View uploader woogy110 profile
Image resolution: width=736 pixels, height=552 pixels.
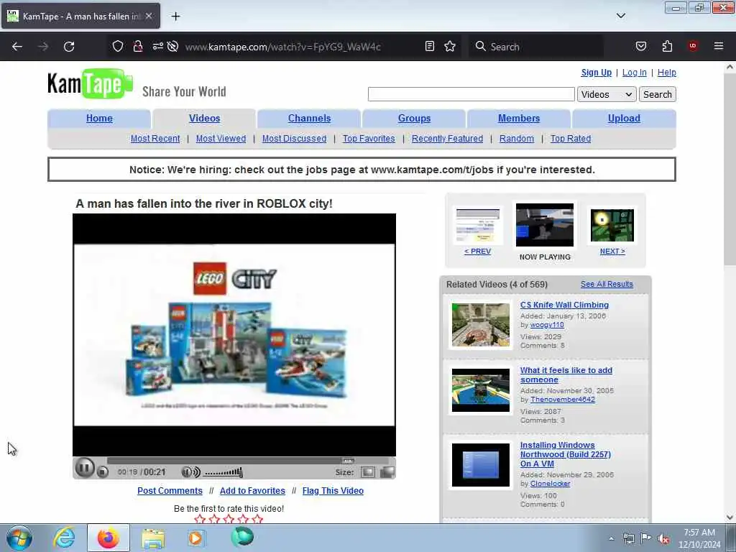coord(547,325)
